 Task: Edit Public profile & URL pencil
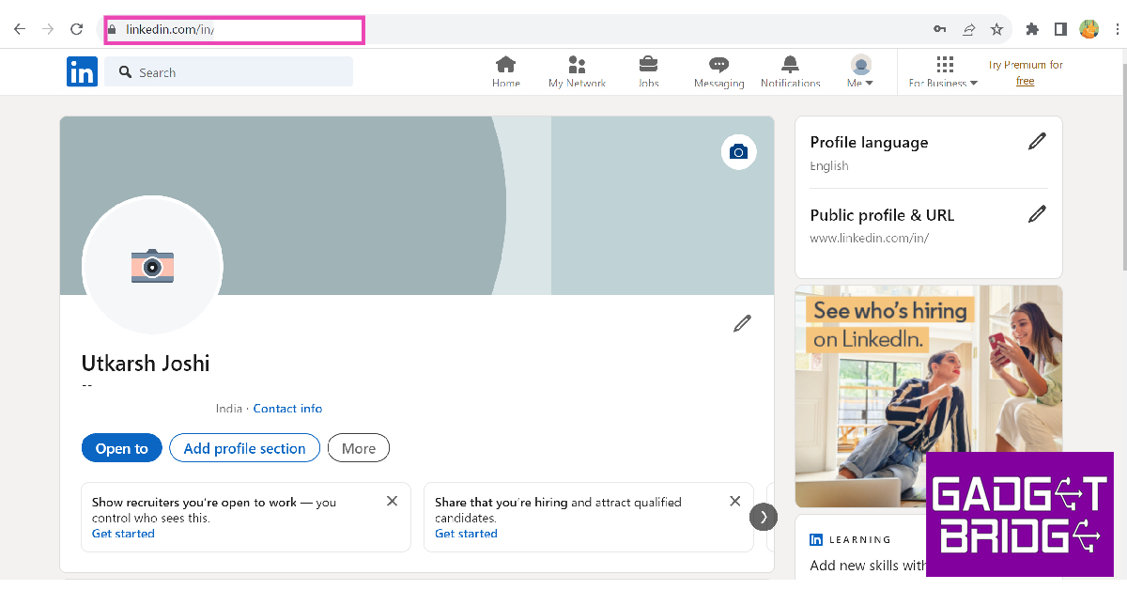pyautogui.click(x=1037, y=214)
